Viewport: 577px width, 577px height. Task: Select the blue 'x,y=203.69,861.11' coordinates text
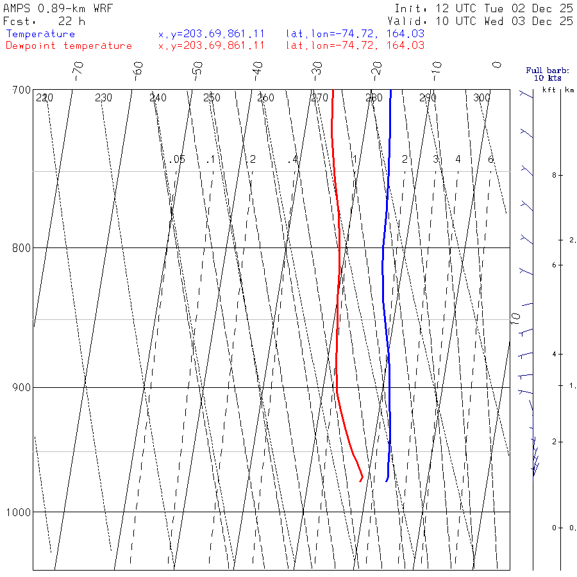click(x=211, y=34)
